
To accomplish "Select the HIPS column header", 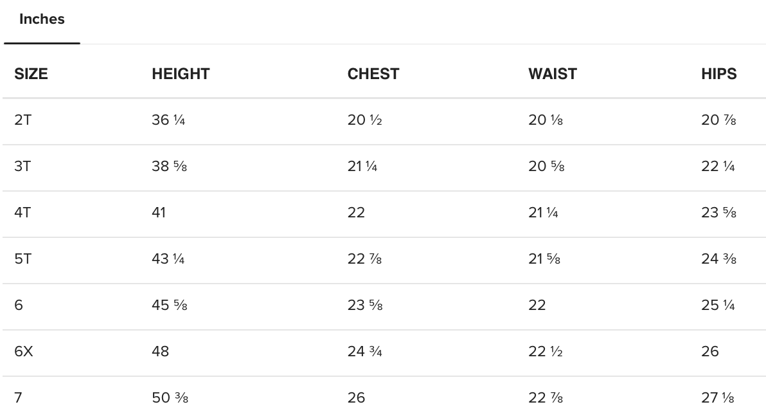I will (x=718, y=74).
